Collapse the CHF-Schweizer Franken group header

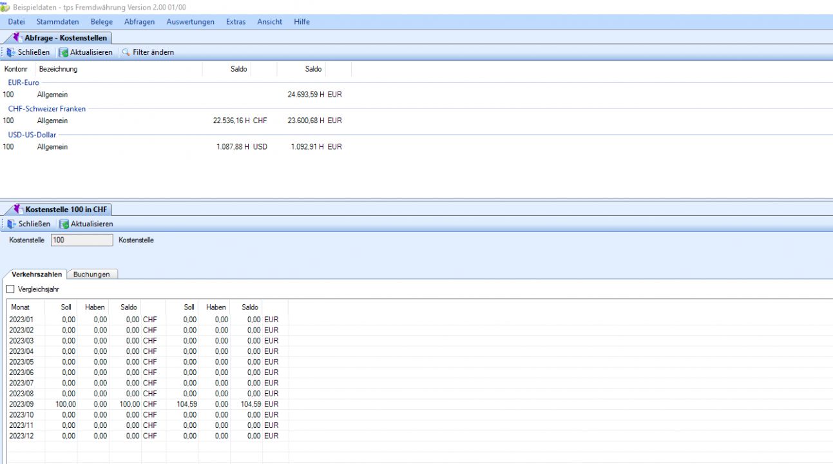click(46, 109)
